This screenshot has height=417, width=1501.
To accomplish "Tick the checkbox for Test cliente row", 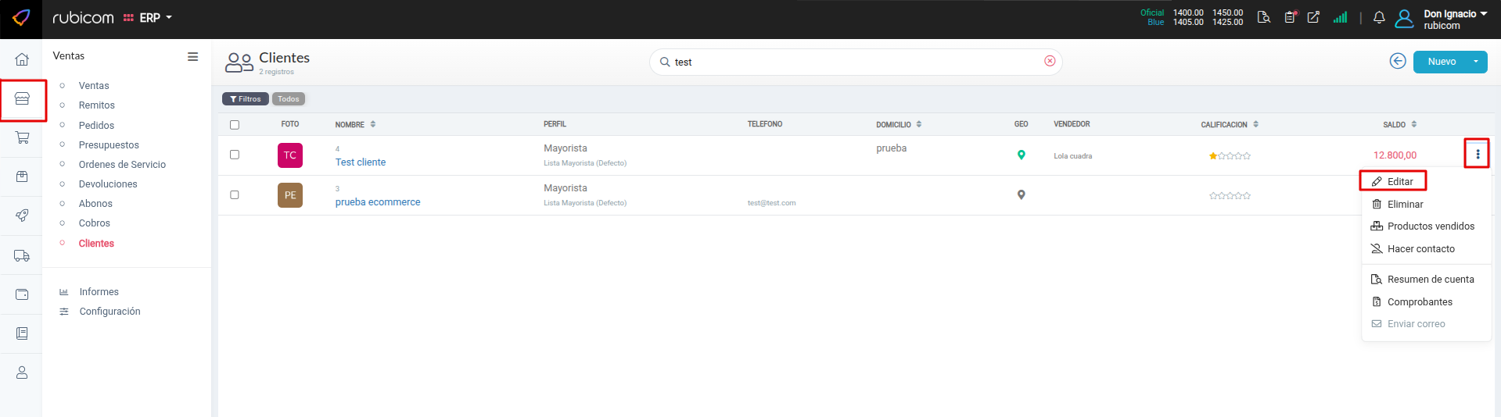I will coord(235,155).
